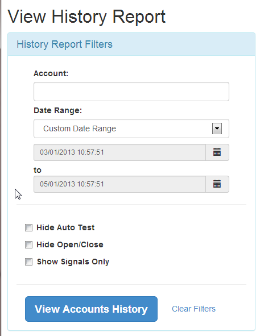This screenshot has width=260, height=336.
Task: Open the end date calendar picker icon
Action: click(217, 184)
